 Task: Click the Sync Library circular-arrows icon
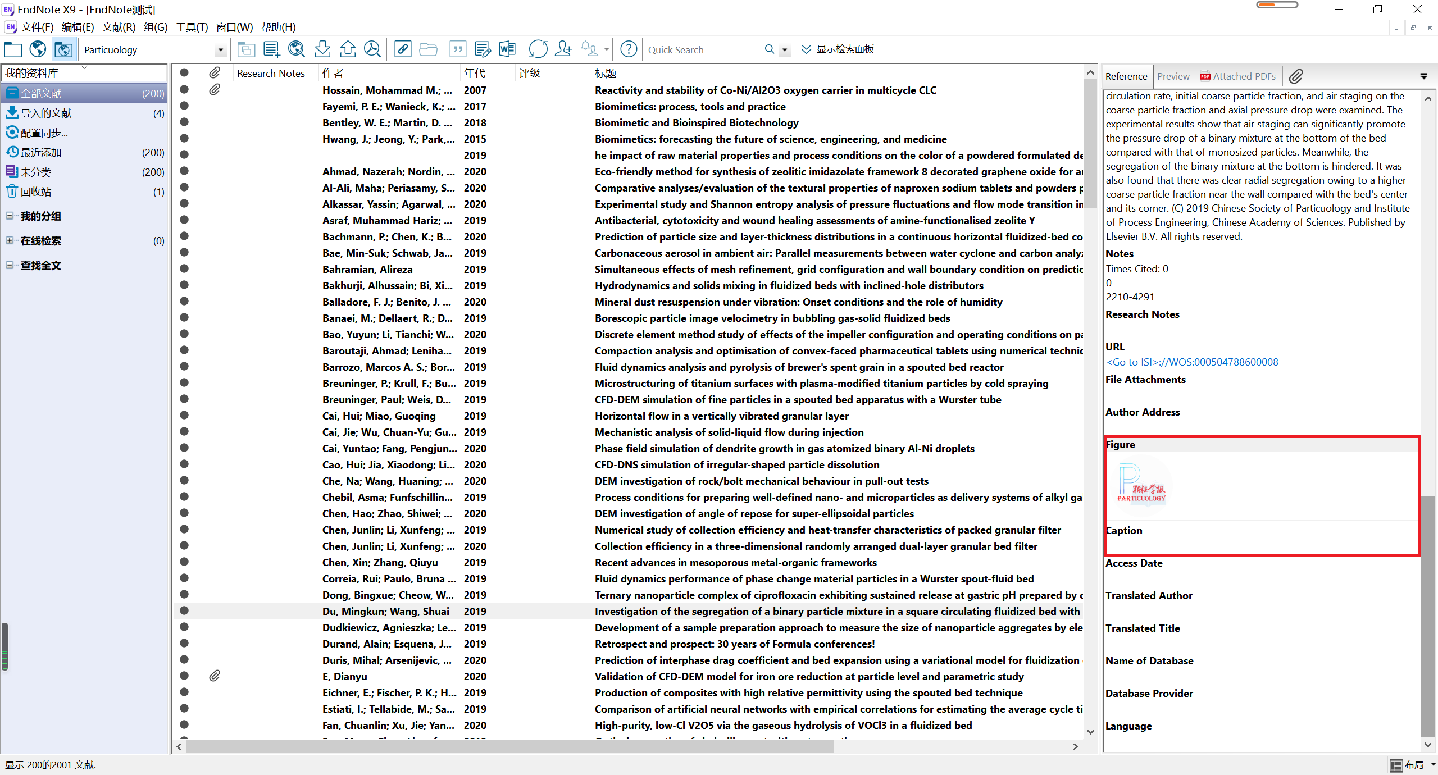tap(538, 49)
